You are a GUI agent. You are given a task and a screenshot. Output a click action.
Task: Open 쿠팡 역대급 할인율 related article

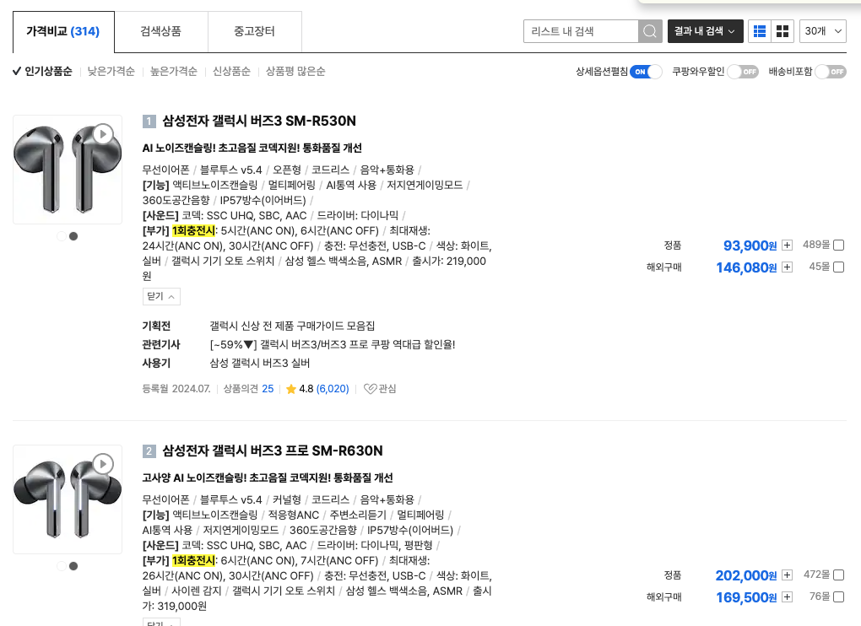click(x=333, y=344)
